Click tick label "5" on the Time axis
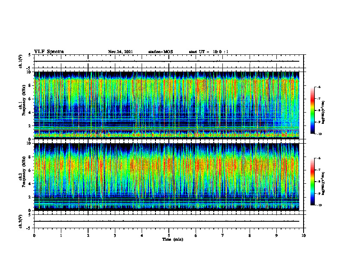Screen dimensions: 342x264 pyautogui.click(x=169, y=236)
